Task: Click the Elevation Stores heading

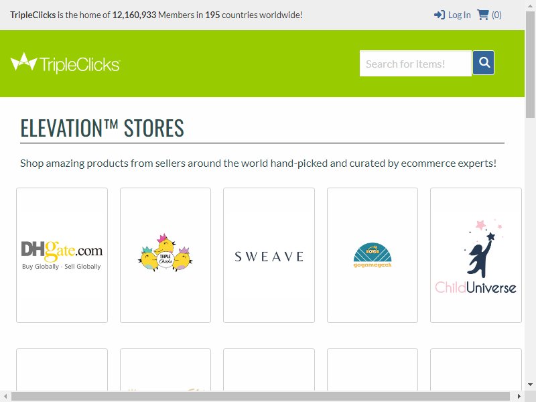Action: tap(103, 128)
